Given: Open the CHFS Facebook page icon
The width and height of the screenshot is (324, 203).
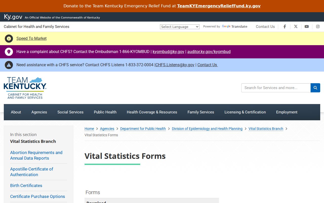Looking at the screenshot, I should 285,27.
